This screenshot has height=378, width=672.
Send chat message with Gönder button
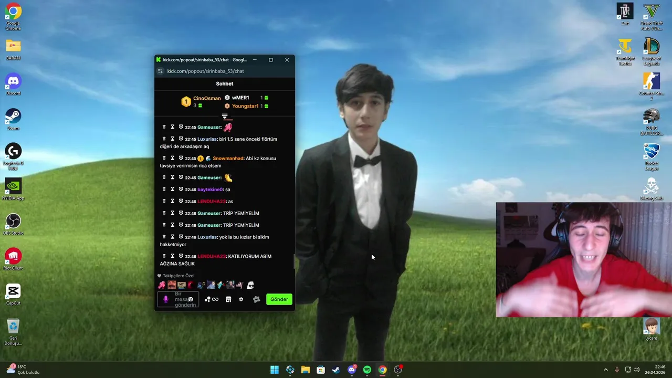(279, 299)
